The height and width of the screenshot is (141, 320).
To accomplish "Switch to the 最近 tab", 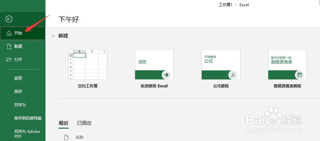I will coord(63,123).
